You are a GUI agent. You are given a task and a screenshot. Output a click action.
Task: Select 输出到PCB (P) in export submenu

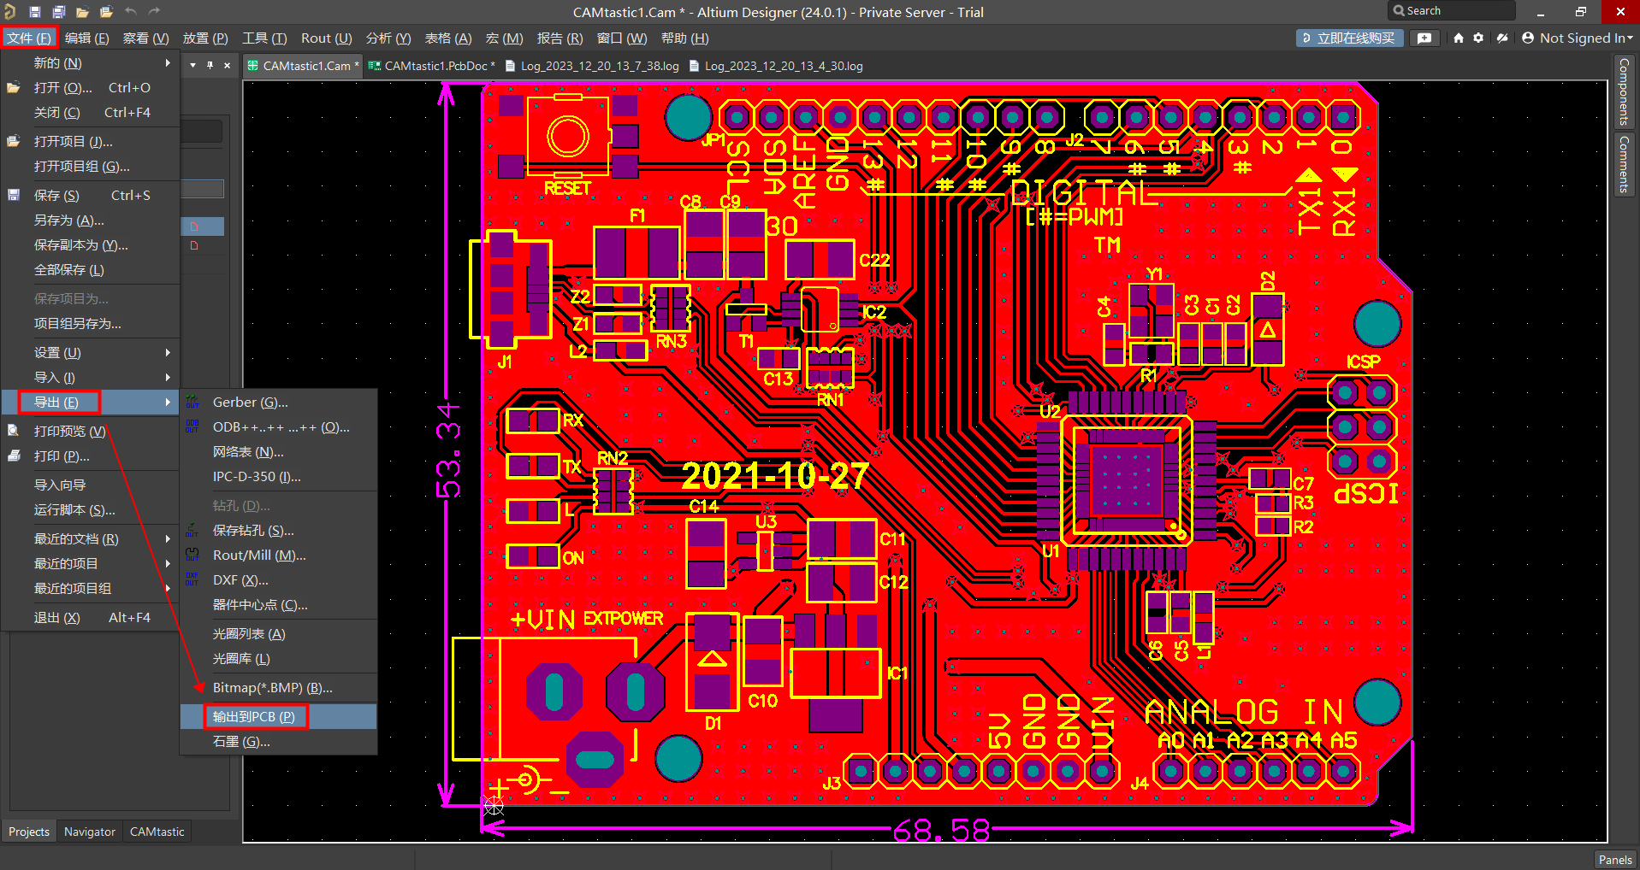pos(254,717)
